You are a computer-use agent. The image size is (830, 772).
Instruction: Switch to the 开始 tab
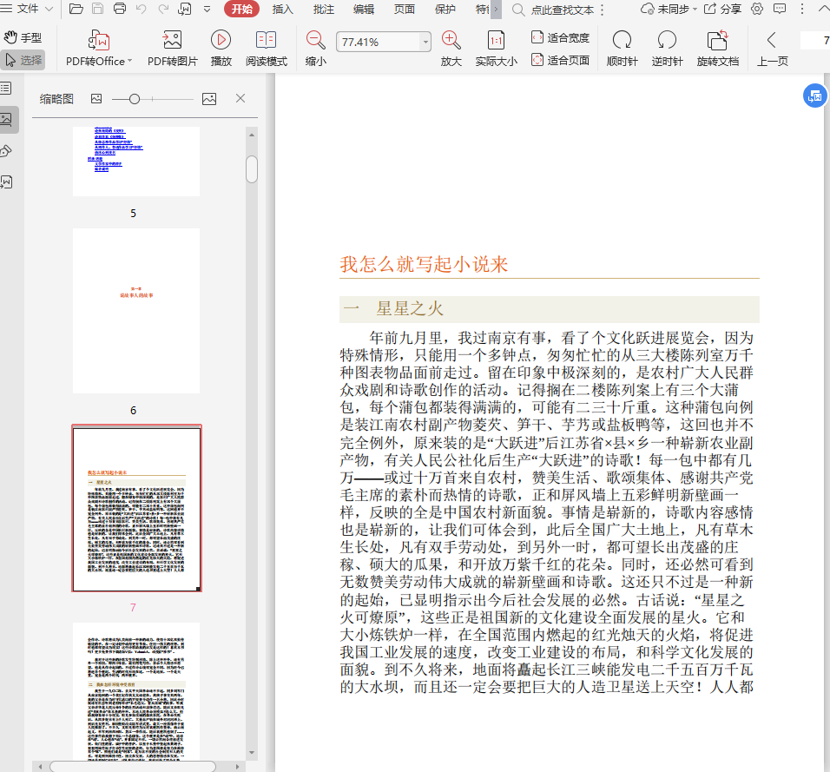[x=242, y=9]
